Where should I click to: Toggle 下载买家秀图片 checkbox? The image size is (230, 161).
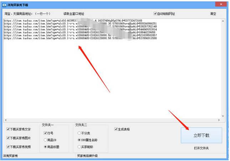click(8, 138)
